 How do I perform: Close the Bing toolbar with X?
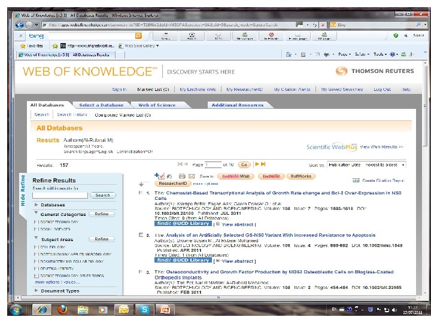[20, 36]
